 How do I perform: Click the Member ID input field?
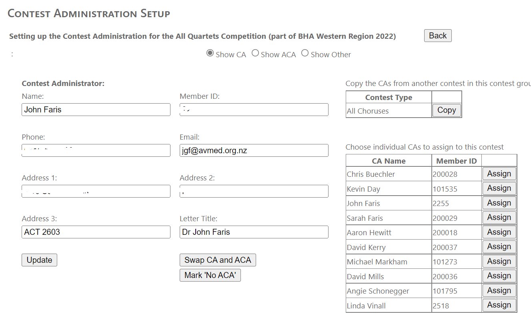point(254,110)
